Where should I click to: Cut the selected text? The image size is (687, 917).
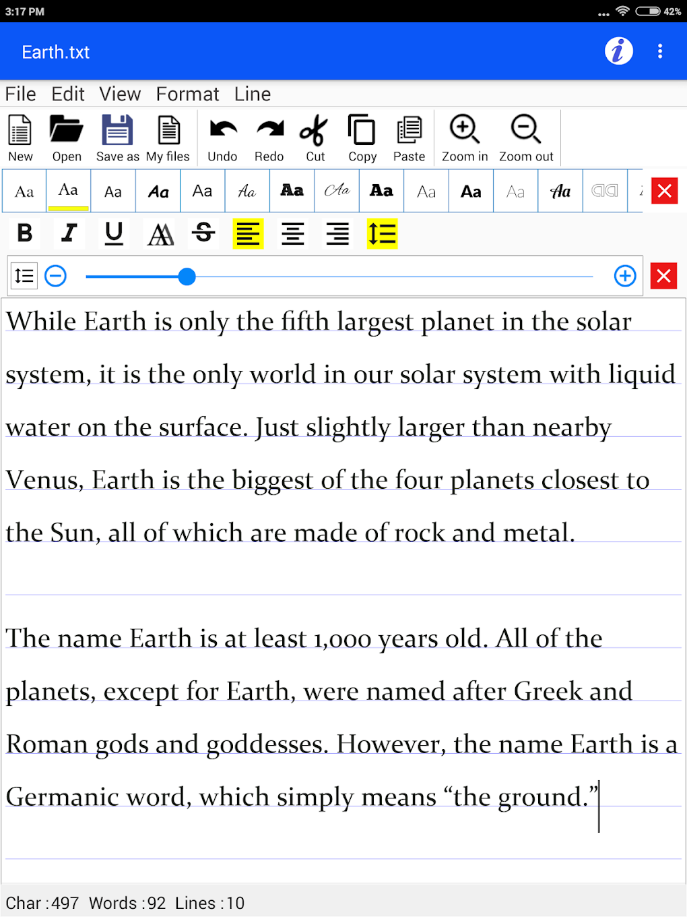point(314,138)
